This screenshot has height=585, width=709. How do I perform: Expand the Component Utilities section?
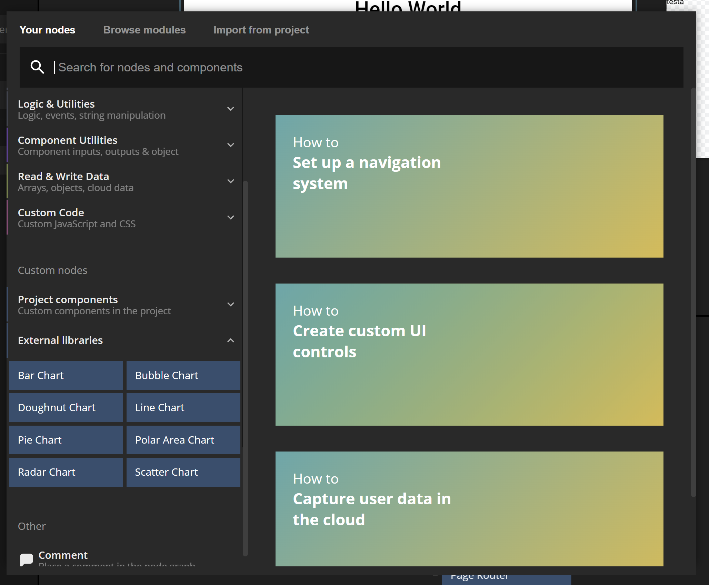pyautogui.click(x=230, y=145)
